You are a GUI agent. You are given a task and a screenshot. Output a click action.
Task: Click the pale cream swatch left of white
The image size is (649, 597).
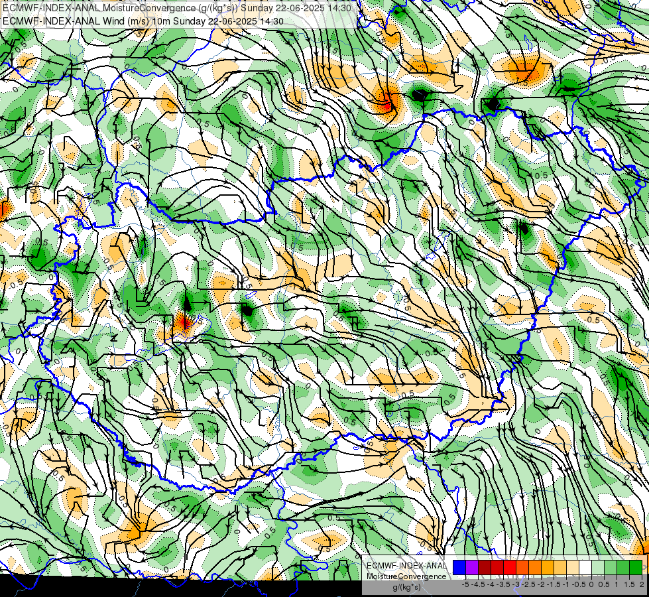[573, 567]
